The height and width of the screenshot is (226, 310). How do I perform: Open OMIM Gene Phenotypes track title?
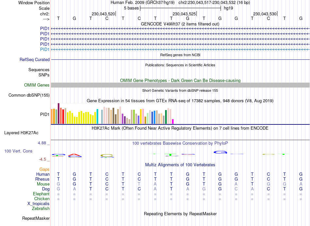tap(180, 81)
